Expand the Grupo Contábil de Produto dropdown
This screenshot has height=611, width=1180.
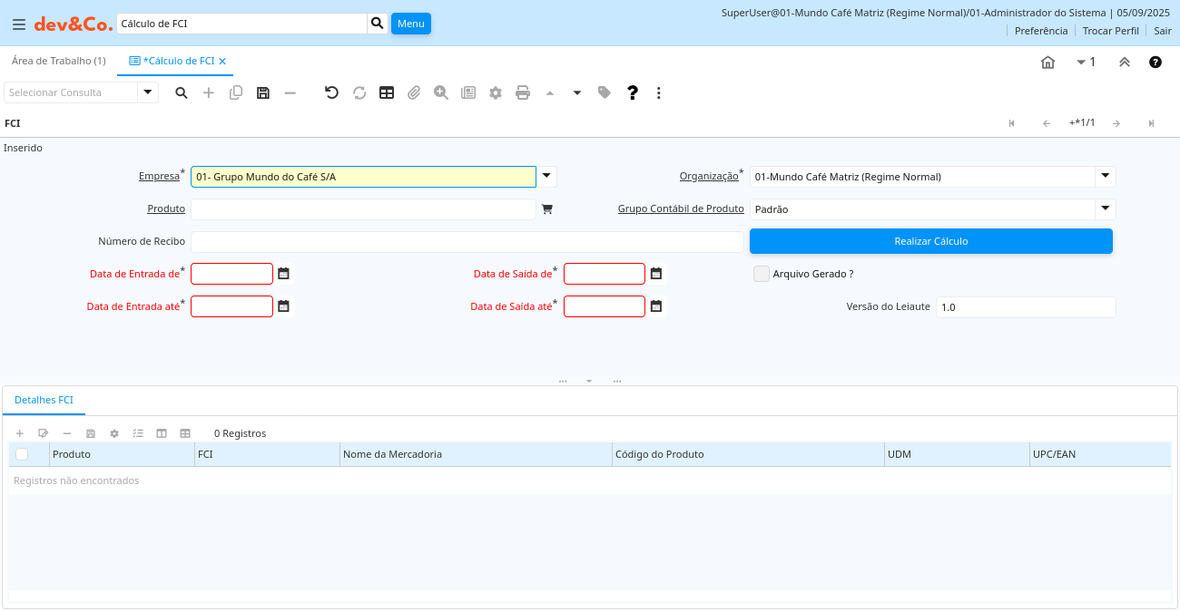(x=1105, y=209)
